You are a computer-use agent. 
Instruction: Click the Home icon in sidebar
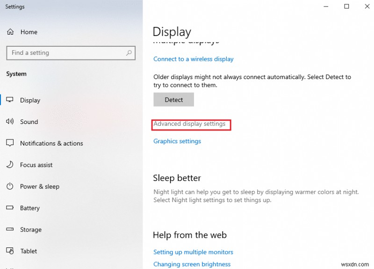pos(10,32)
